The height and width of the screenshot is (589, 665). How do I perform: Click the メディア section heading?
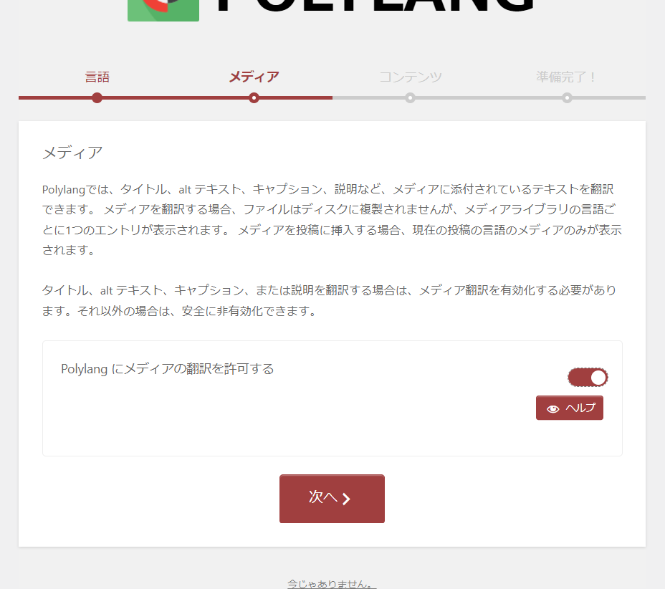[72, 153]
